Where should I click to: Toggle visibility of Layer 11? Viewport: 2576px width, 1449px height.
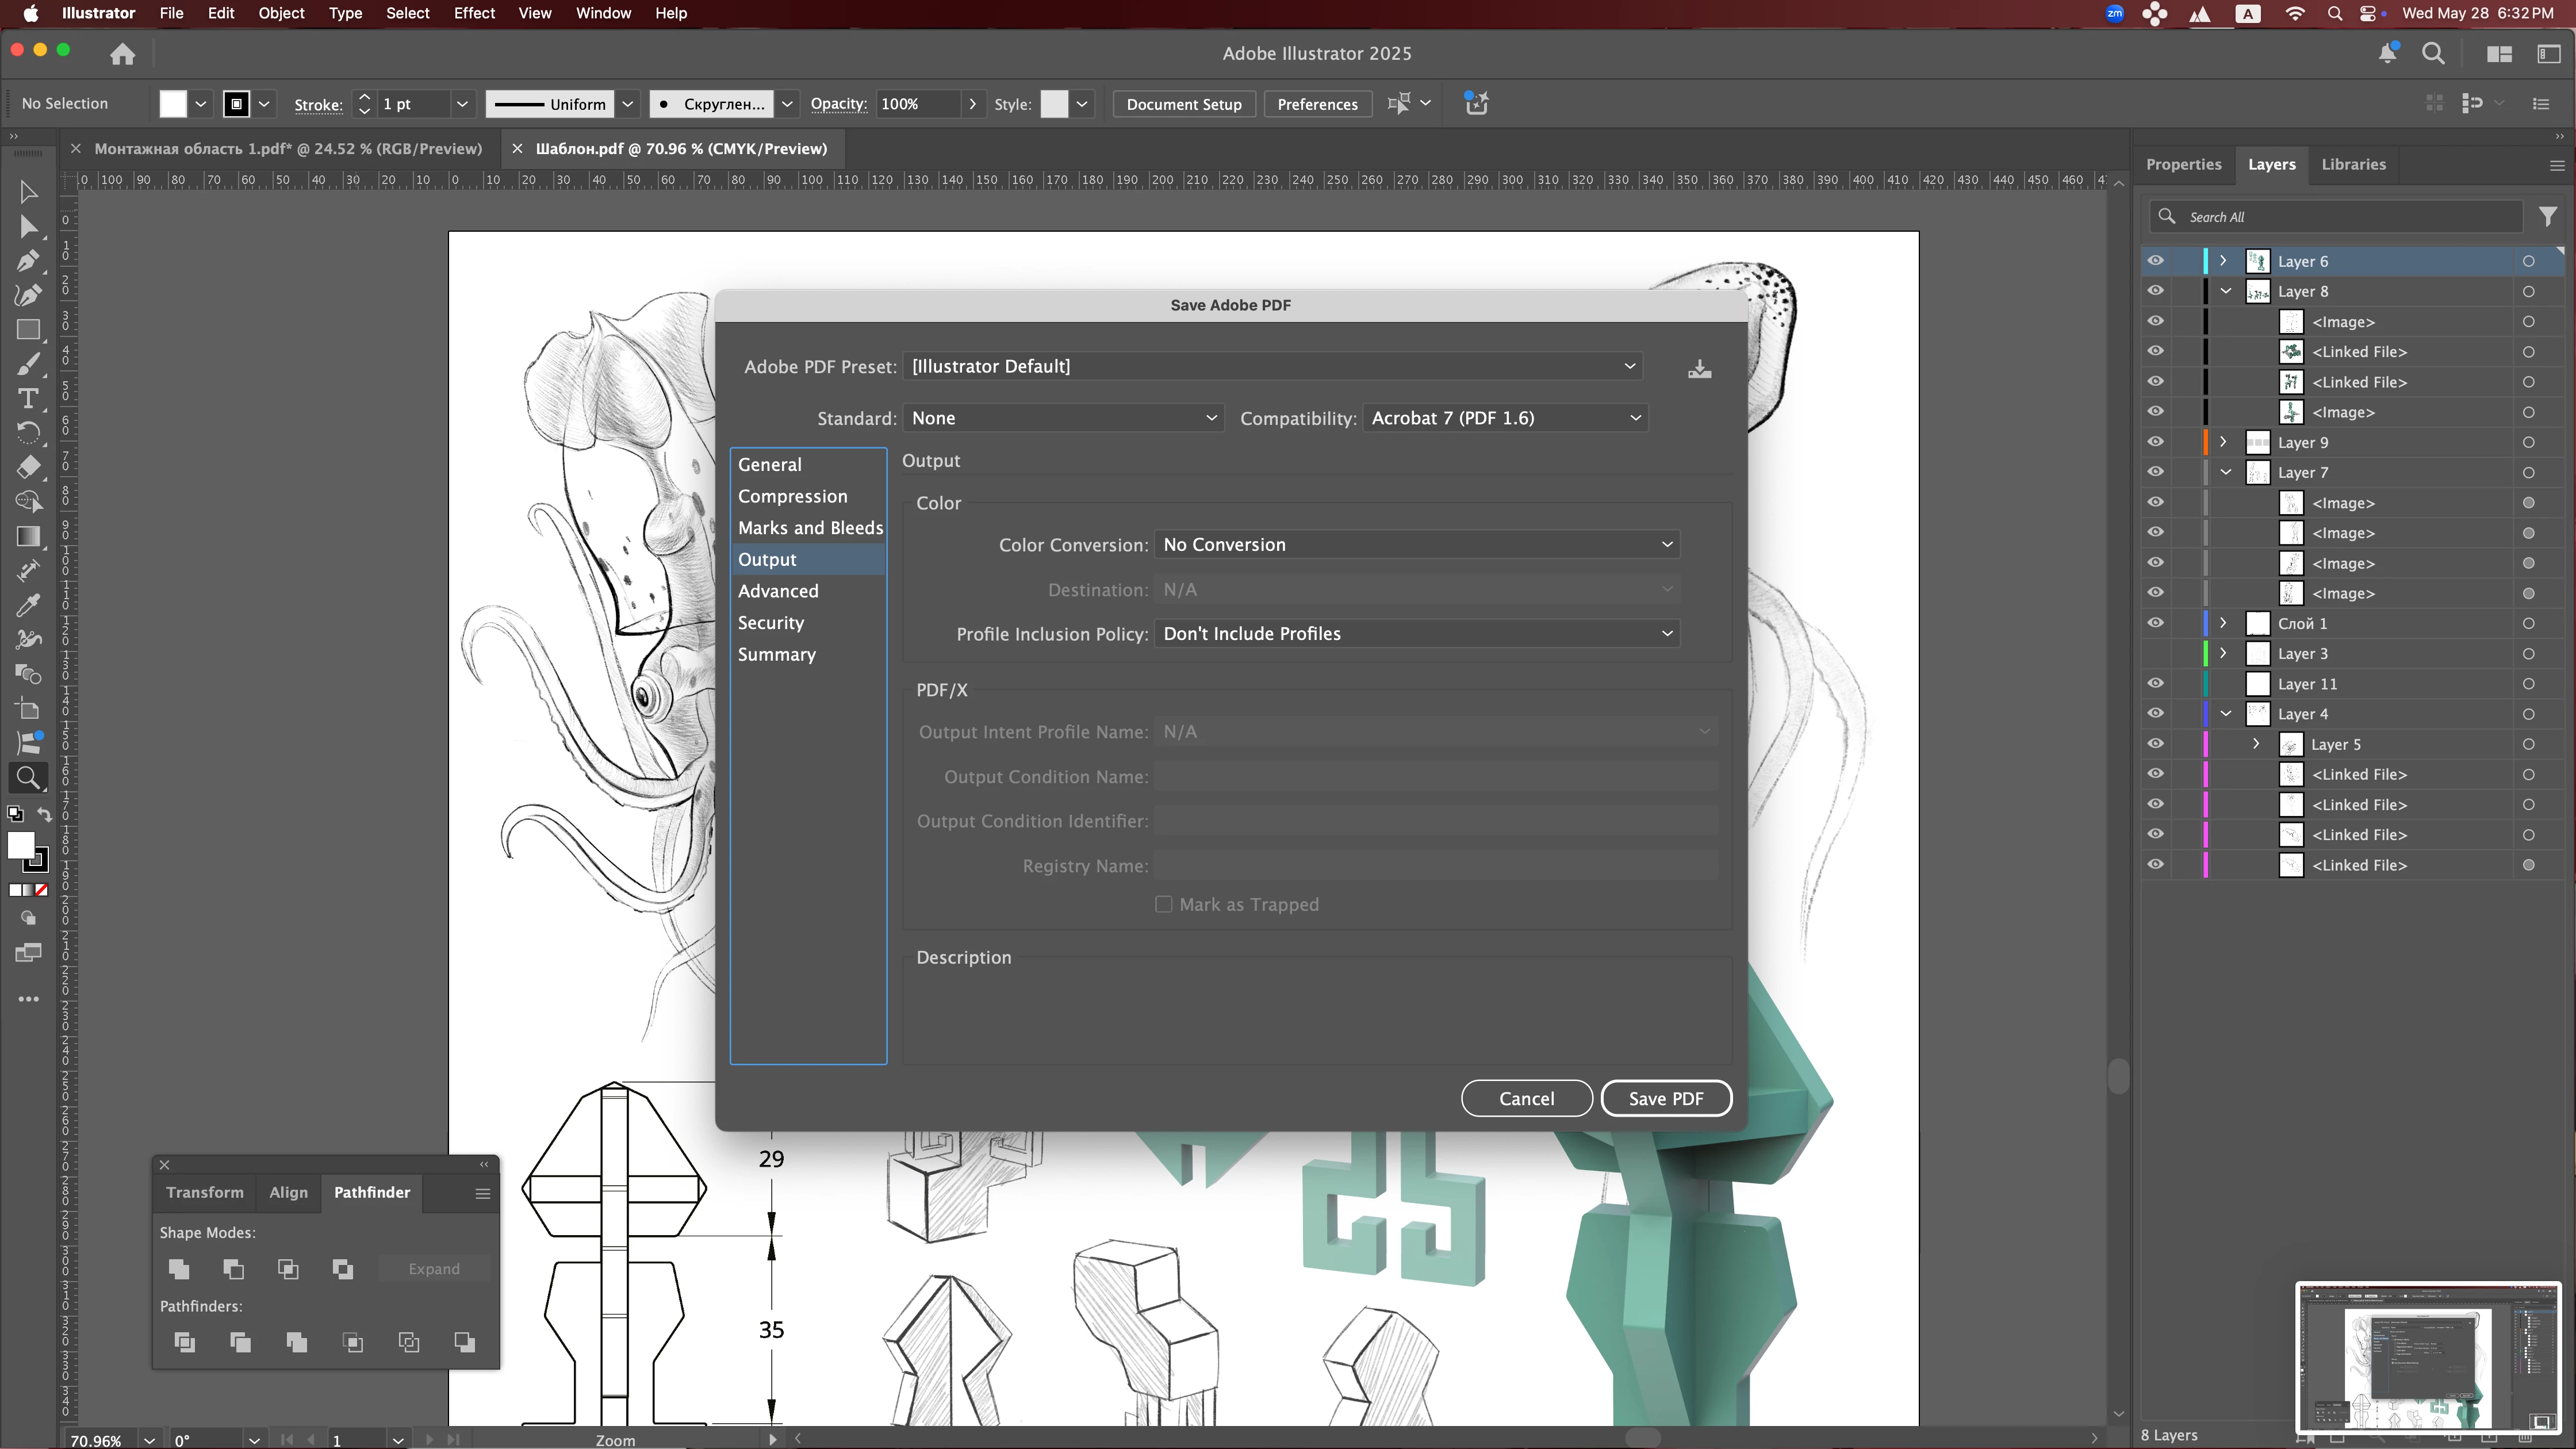pos(2155,684)
